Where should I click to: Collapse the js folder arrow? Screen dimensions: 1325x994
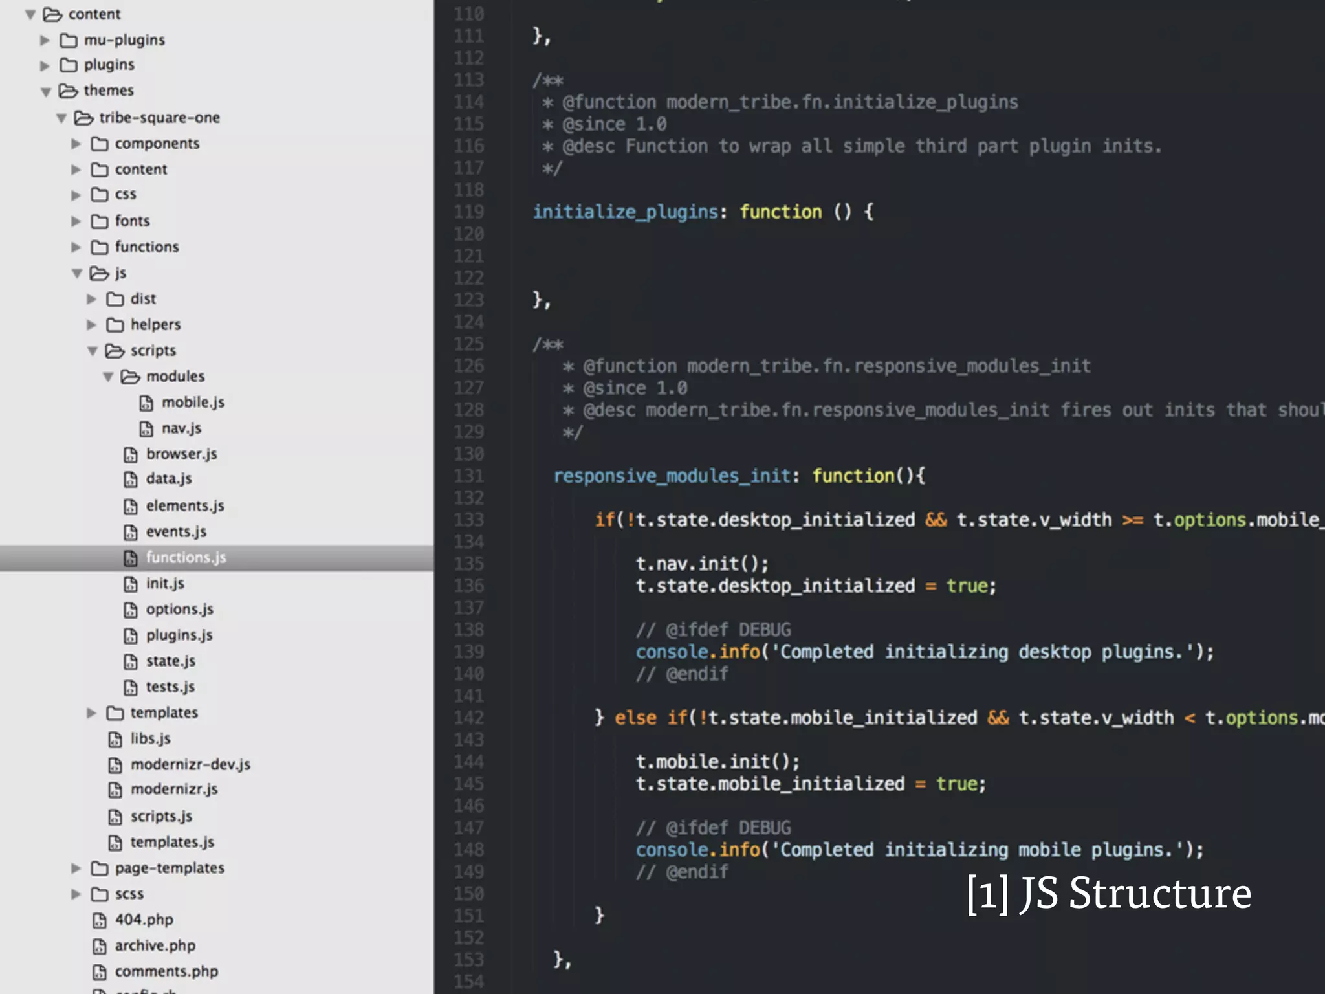click(76, 274)
